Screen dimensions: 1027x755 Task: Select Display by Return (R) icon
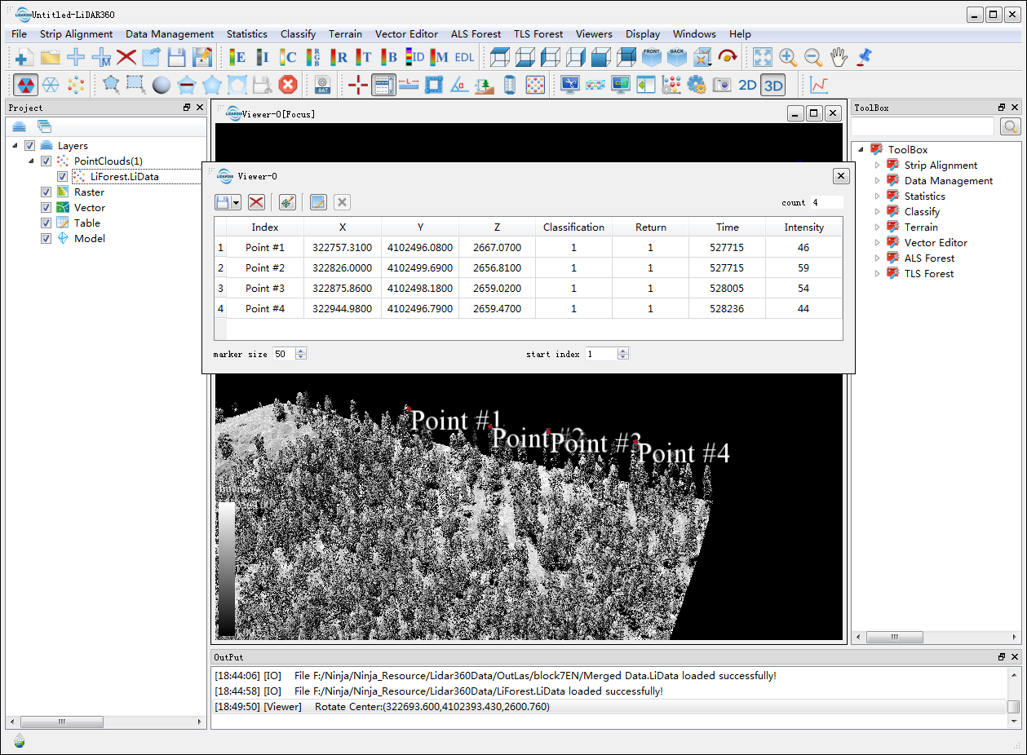coord(339,57)
